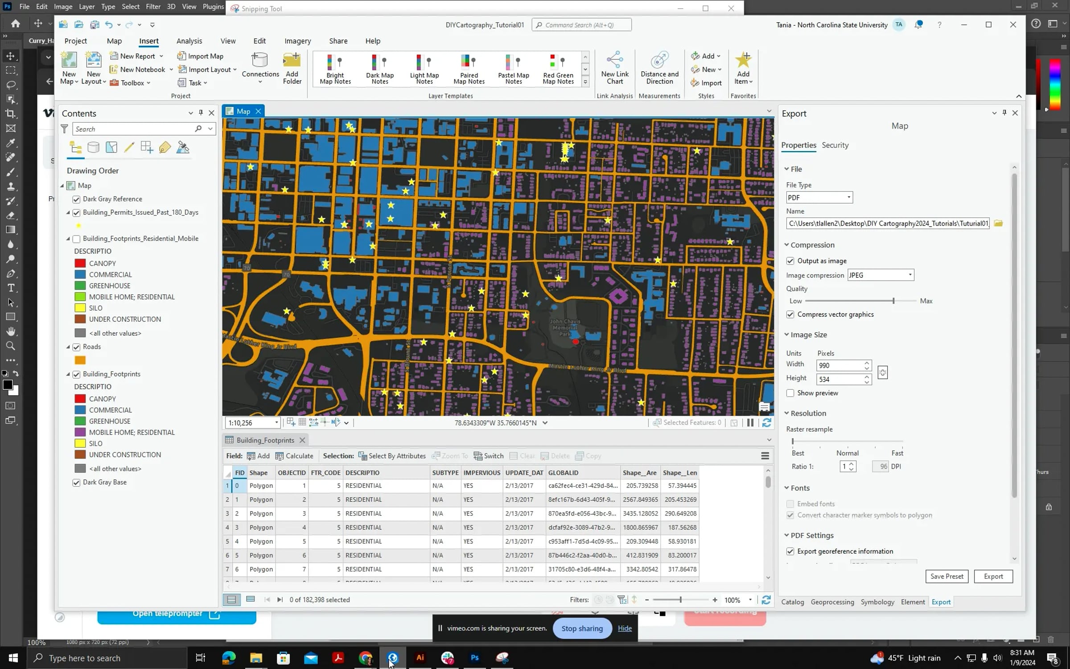Switch to the Security tab
The height and width of the screenshot is (669, 1070).
835,145
